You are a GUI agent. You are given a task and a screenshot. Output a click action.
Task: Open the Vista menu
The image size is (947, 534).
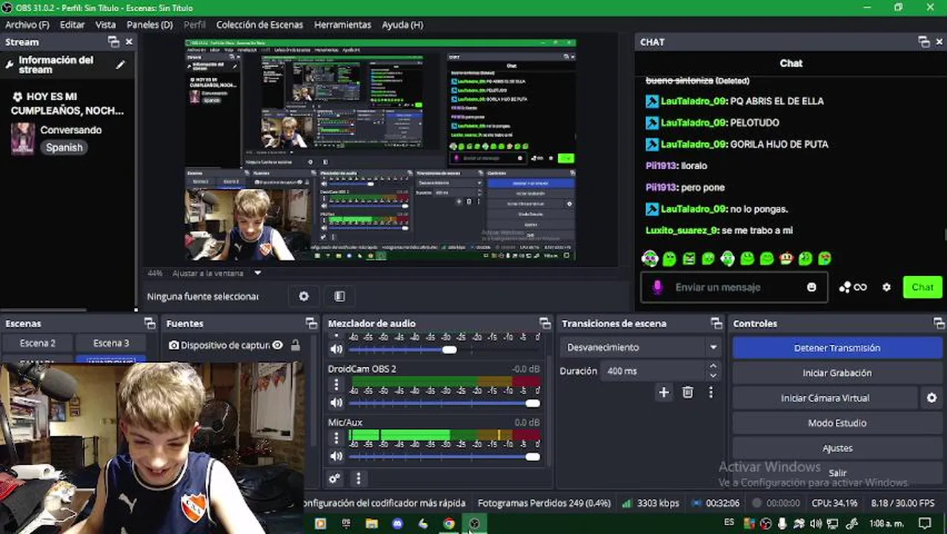105,24
